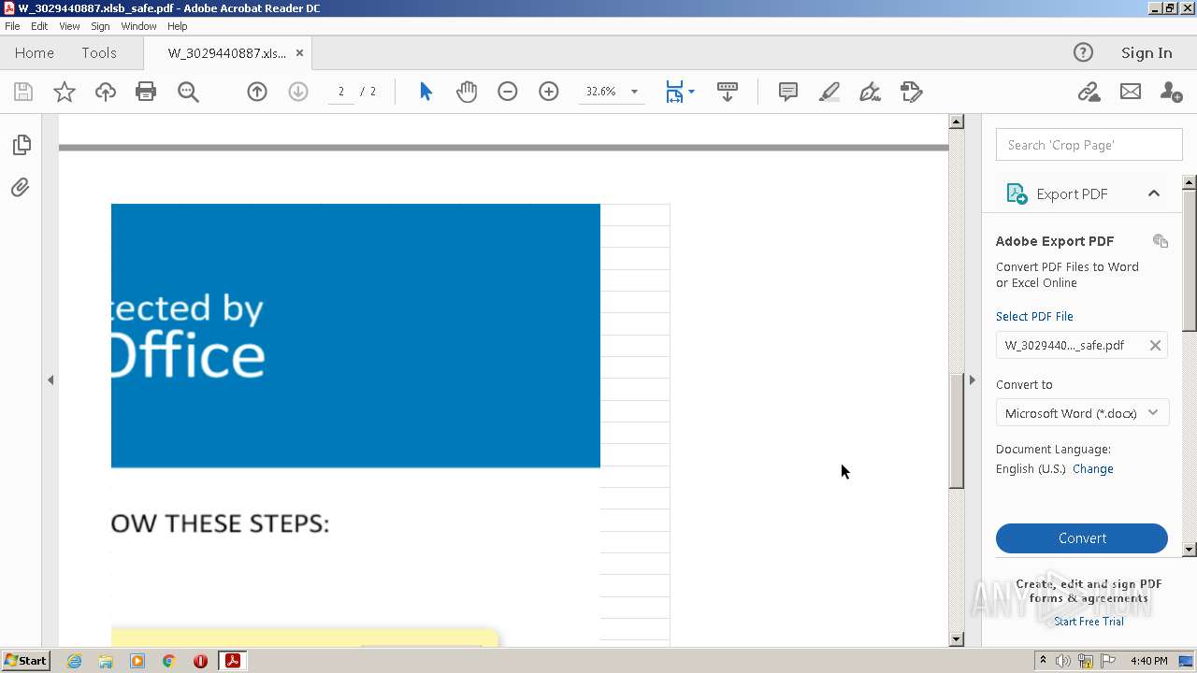
Task: Click the Convert button
Action: (x=1082, y=538)
